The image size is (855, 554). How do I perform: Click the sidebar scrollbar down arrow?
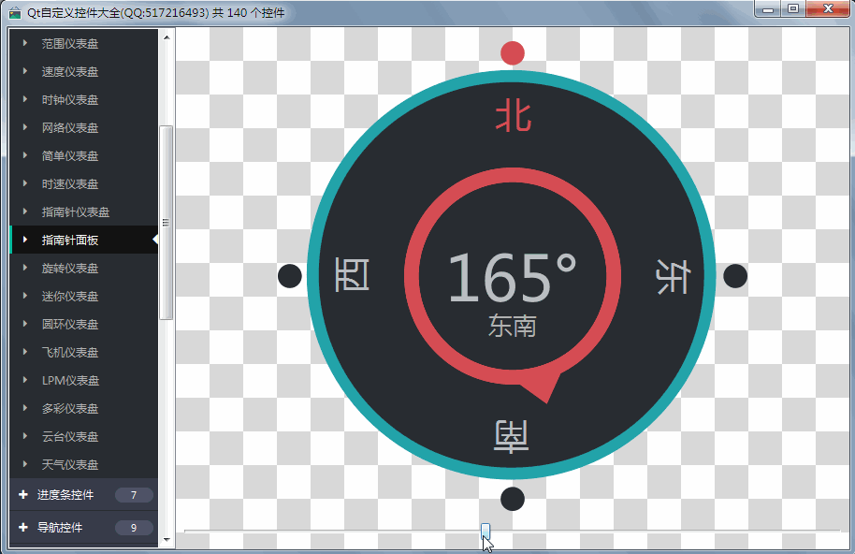(167, 540)
